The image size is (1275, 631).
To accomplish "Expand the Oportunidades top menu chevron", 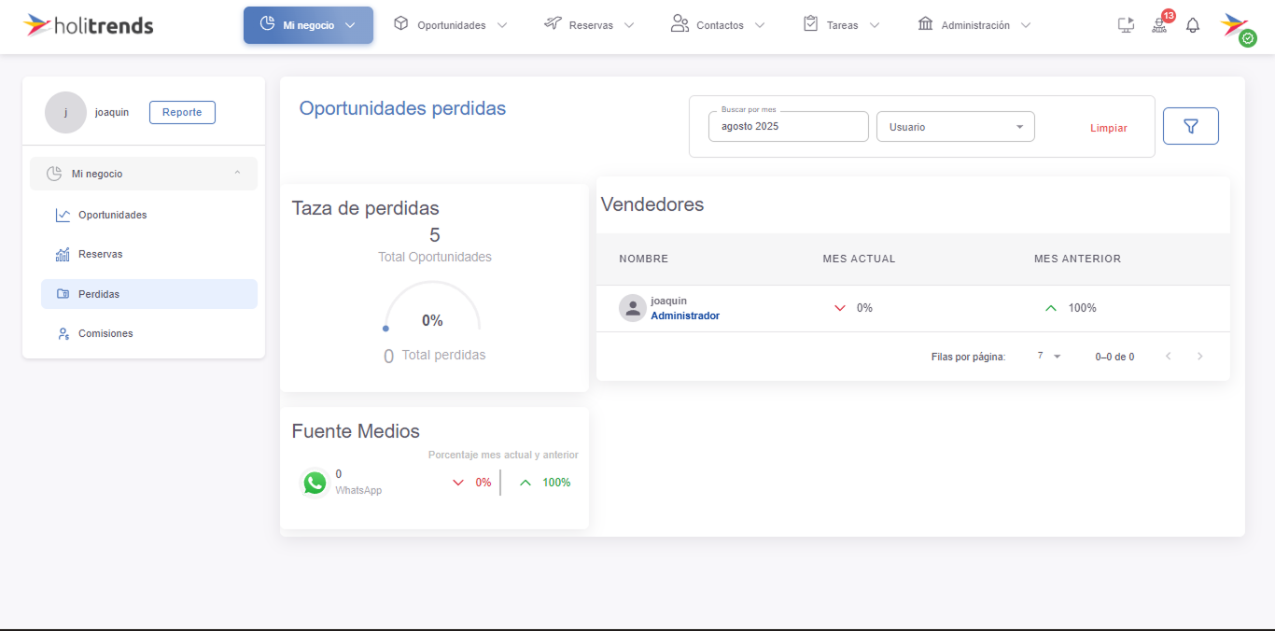I will click(x=502, y=25).
